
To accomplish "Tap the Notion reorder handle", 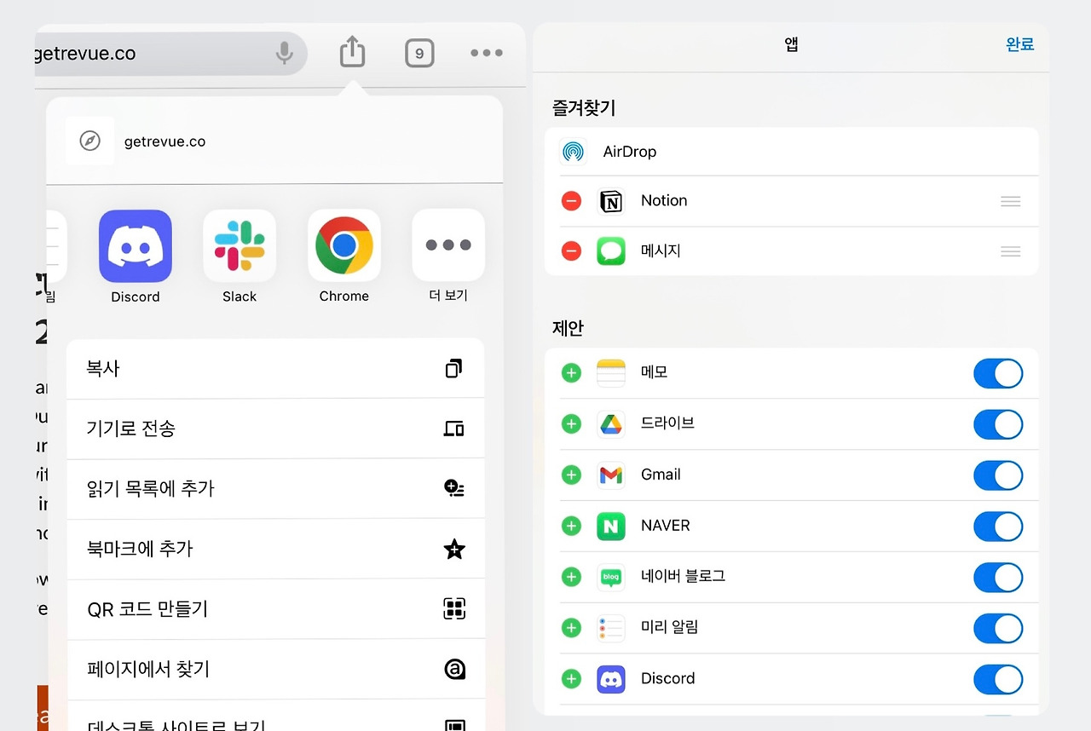I will (x=1010, y=201).
